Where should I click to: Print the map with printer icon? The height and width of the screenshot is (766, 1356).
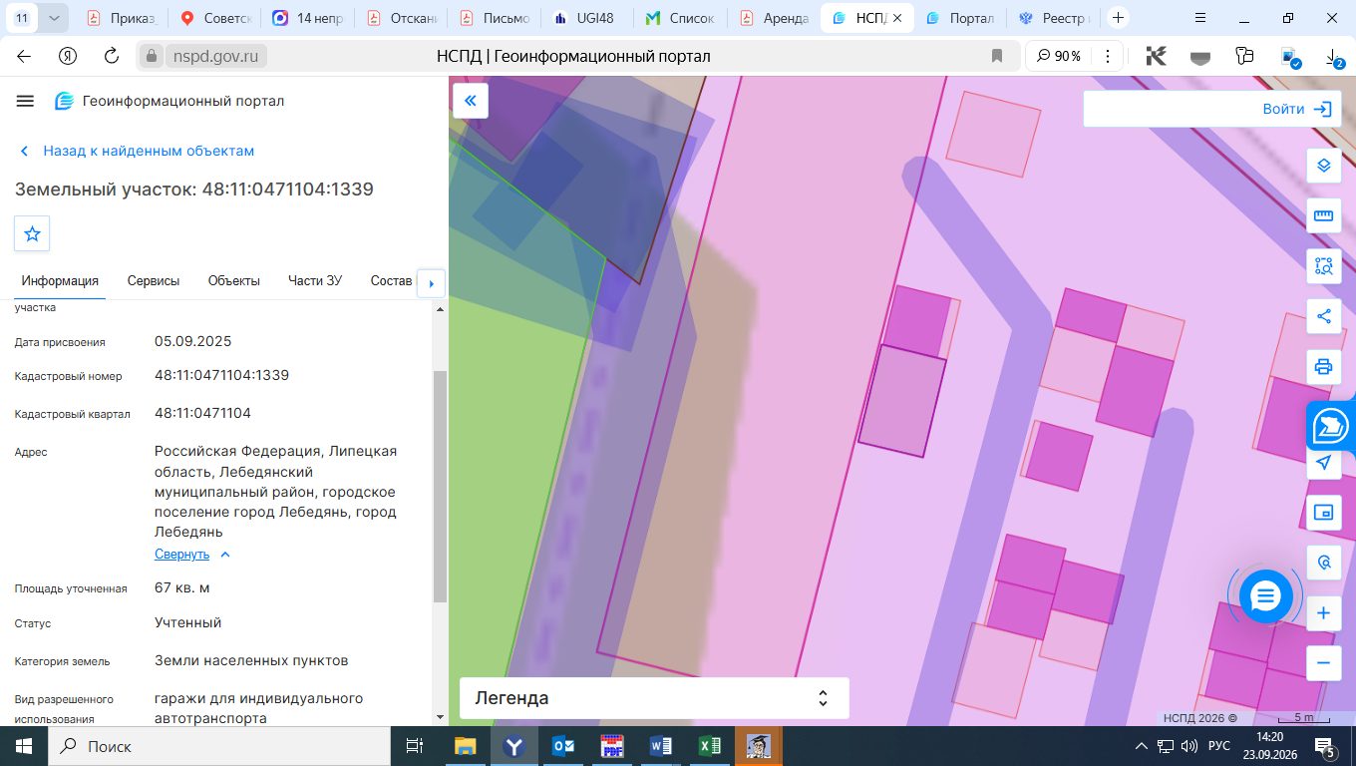[x=1323, y=366]
